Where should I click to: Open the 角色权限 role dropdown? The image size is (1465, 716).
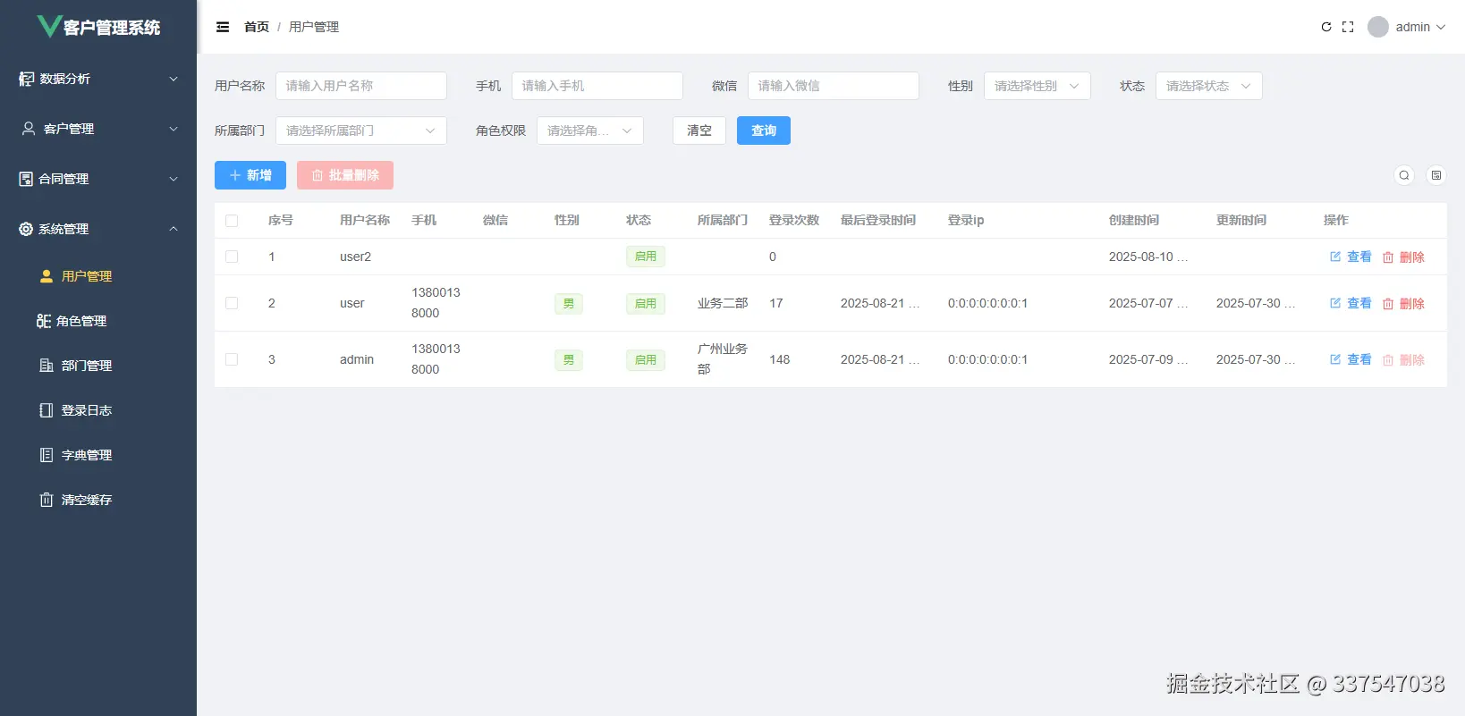click(590, 131)
